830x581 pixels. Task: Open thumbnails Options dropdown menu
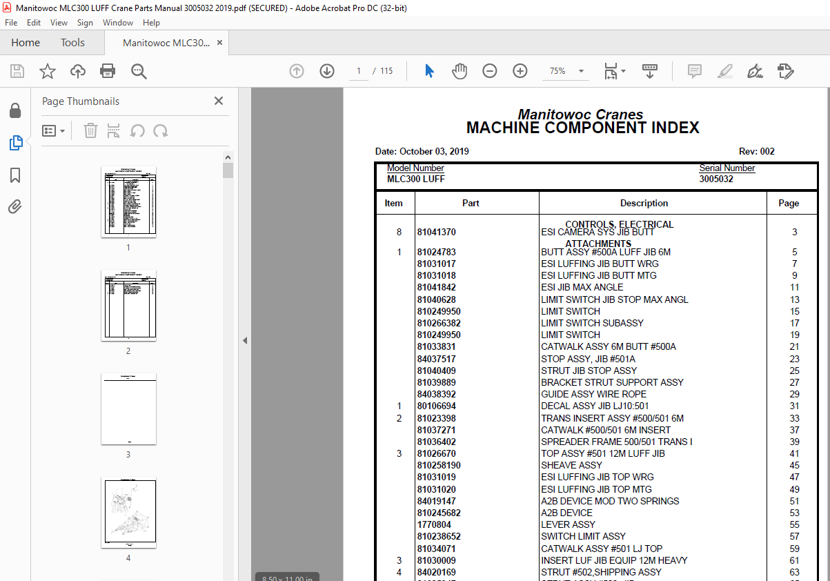pyautogui.click(x=54, y=130)
